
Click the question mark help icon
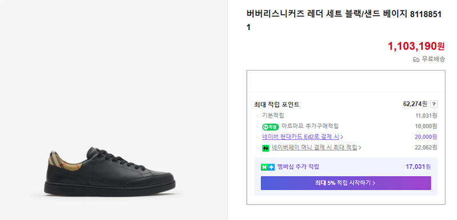(x=434, y=104)
